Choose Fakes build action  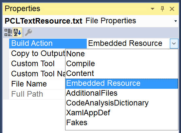click(122, 123)
